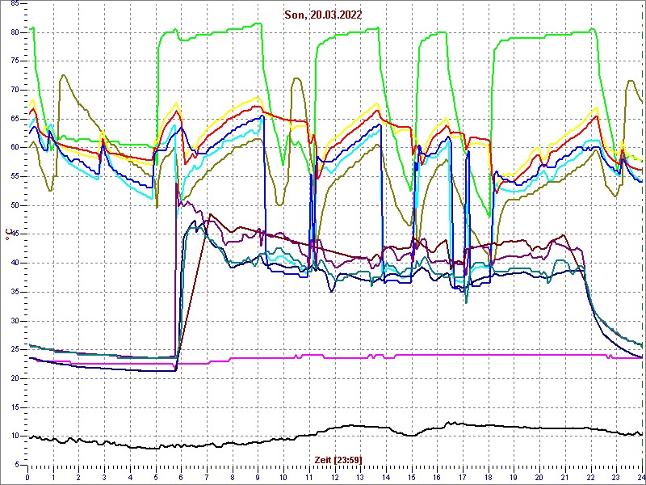The height and width of the screenshot is (485, 646).
Task: Pick hour '13' on the time axis
Action: click(x=360, y=476)
